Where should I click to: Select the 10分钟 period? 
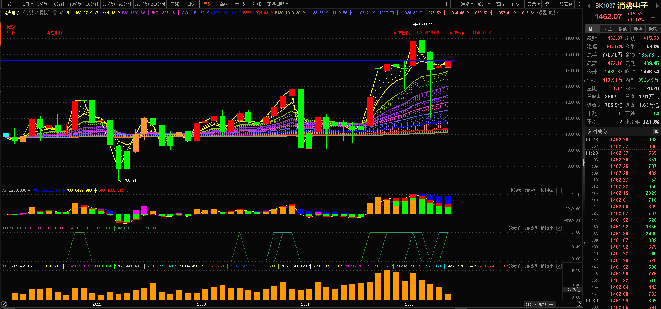coord(76,4)
